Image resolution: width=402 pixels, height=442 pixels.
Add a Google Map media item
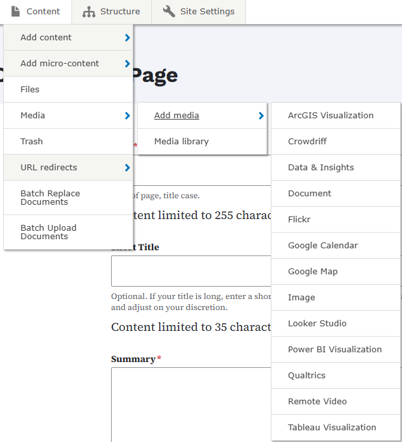click(x=312, y=272)
